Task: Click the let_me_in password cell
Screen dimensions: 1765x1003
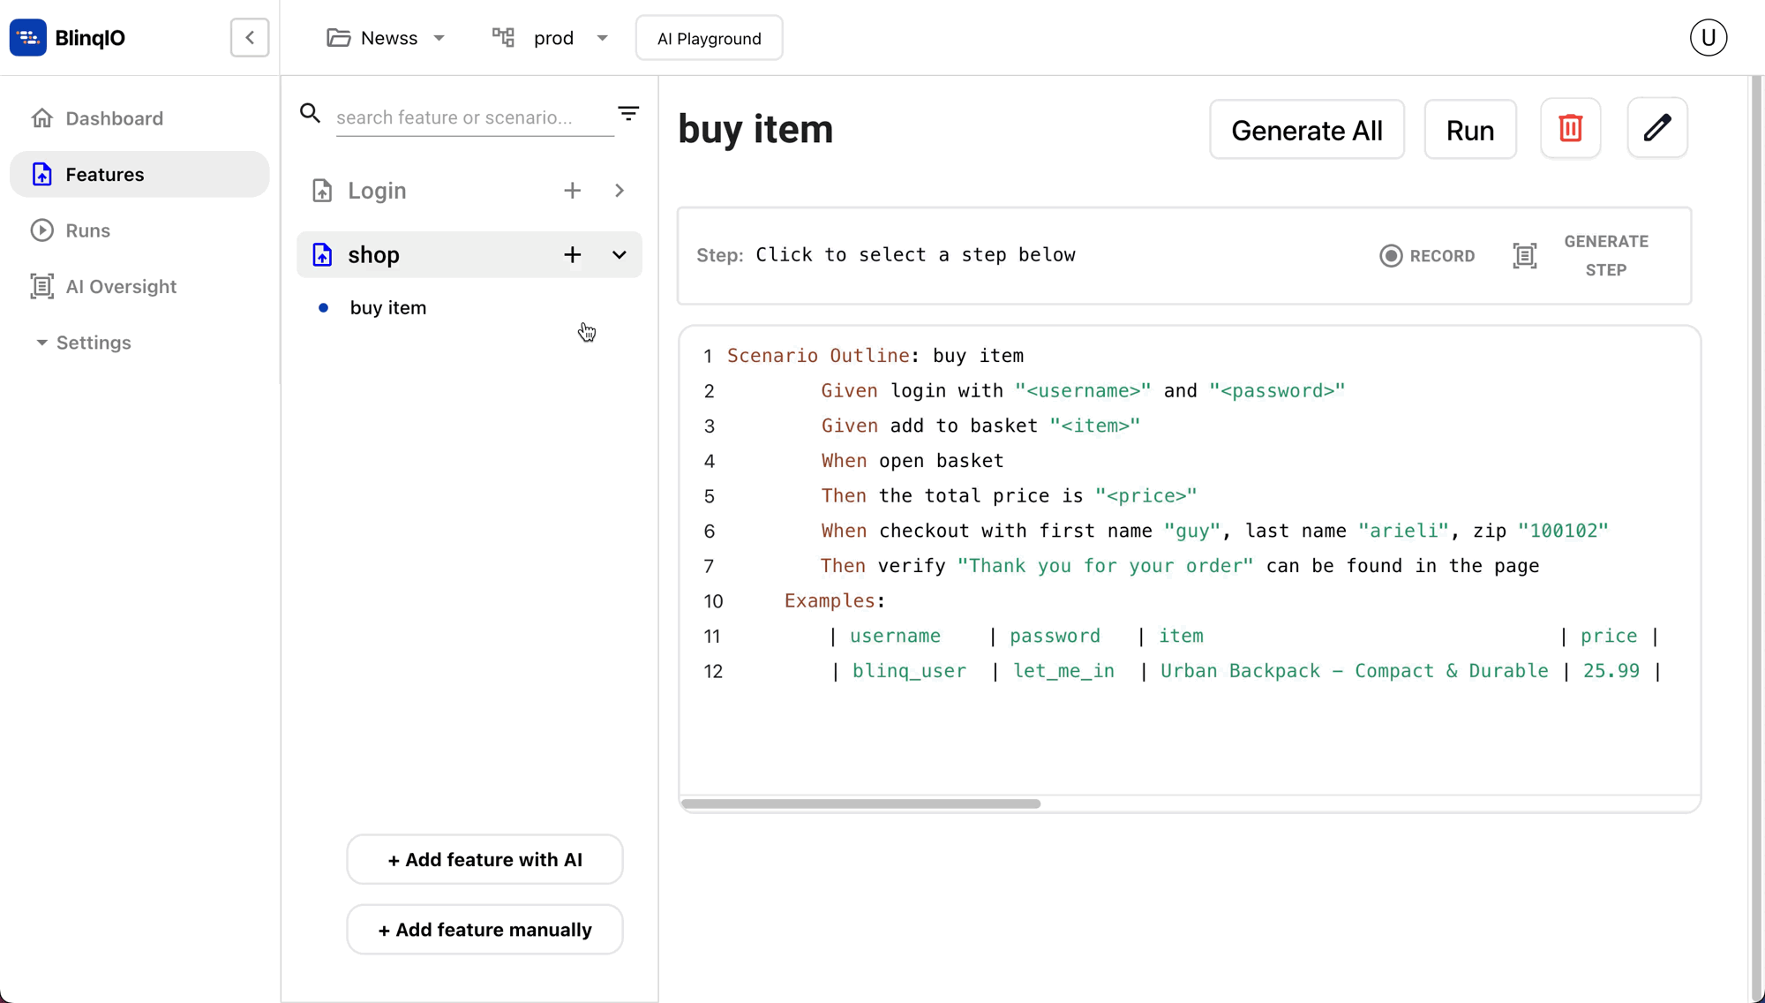Action: point(1063,671)
